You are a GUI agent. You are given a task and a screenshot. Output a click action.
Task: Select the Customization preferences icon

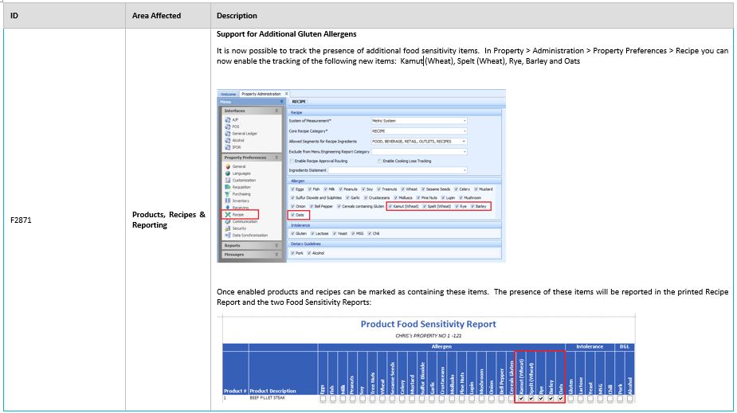coord(227,180)
